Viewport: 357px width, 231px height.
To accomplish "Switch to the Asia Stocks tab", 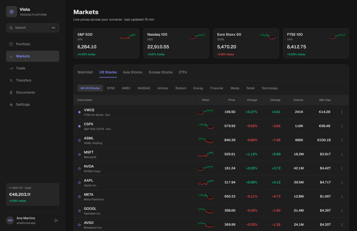I will [133, 72].
